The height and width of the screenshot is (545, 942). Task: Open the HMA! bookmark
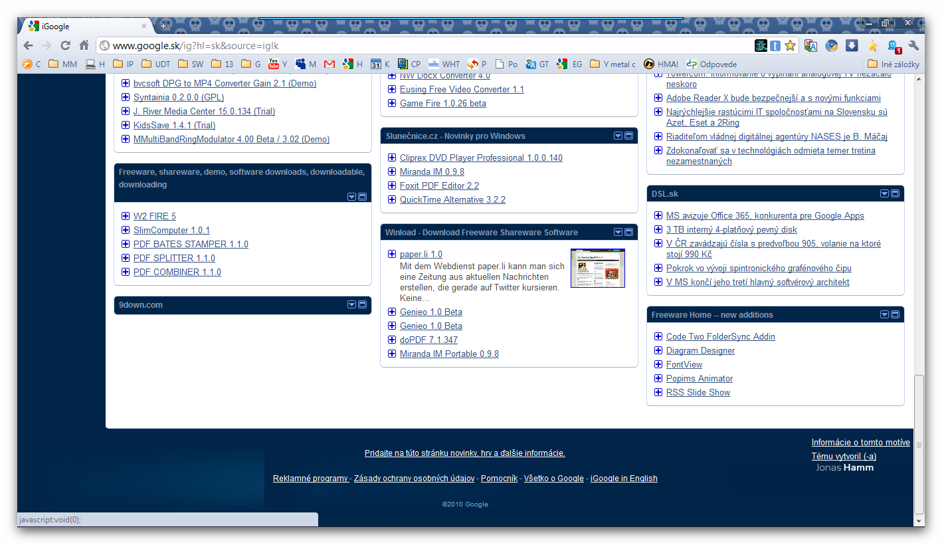click(x=661, y=64)
